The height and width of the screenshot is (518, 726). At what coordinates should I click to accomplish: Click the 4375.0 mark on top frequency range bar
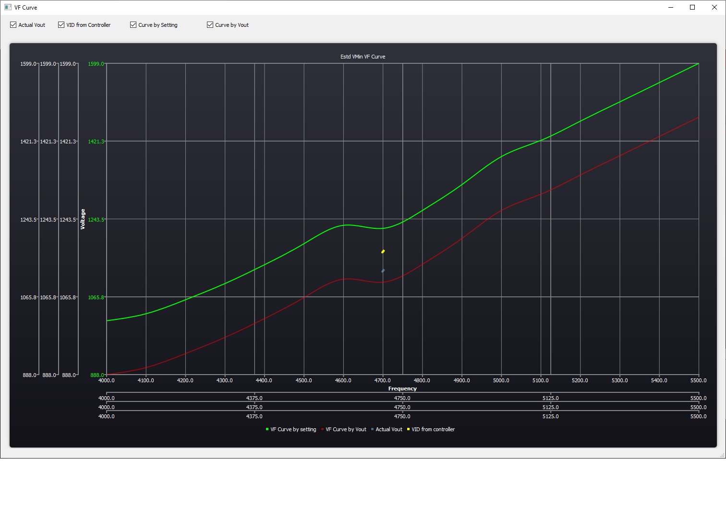tap(255, 398)
